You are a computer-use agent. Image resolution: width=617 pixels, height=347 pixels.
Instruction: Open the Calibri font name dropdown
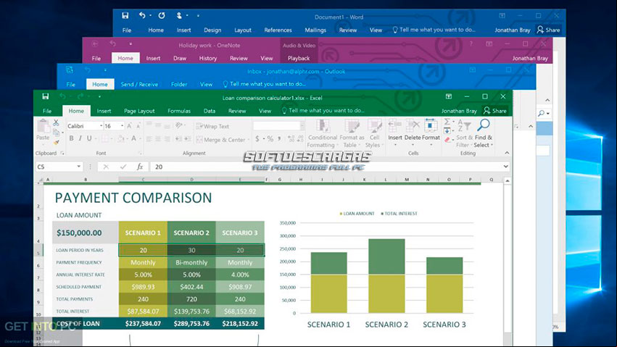pos(101,126)
